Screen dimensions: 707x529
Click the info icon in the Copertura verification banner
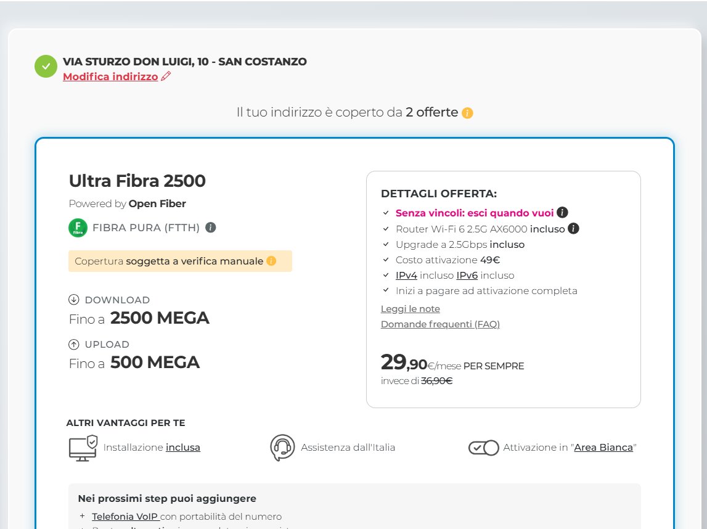(x=271, y=261)
